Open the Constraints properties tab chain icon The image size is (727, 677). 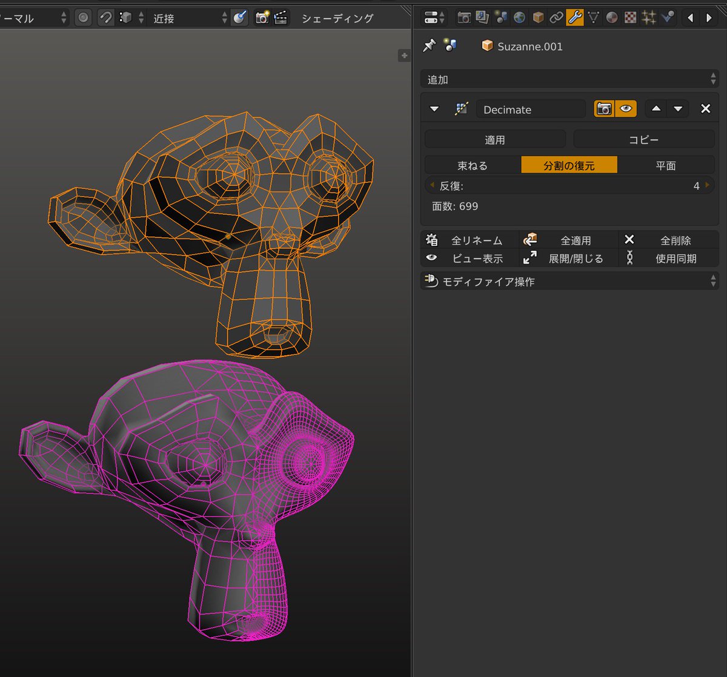pos(556,18)
